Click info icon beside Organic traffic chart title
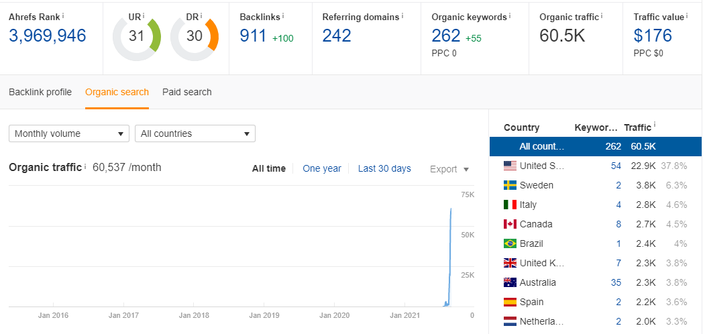The height and width of the screenshot is (334, 705). (85, 166)
